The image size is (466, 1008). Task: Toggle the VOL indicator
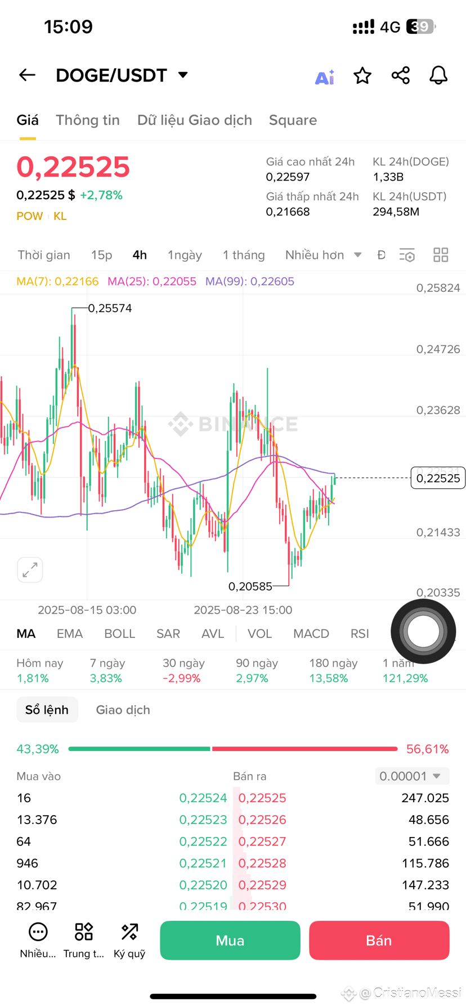pyautogui.click(x=260, y=634)
